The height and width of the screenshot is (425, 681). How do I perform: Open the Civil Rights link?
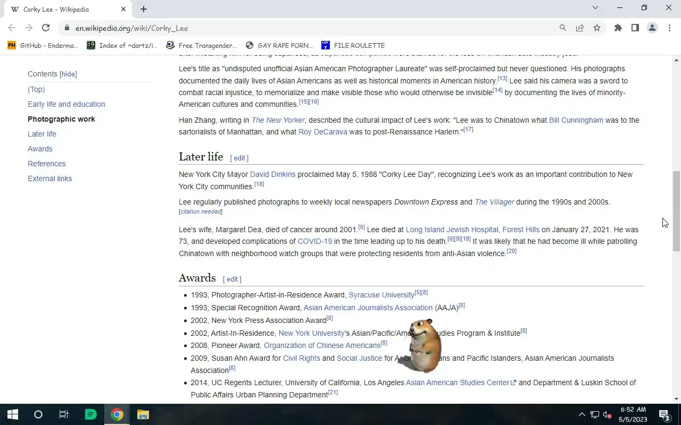tap(302, 358)
